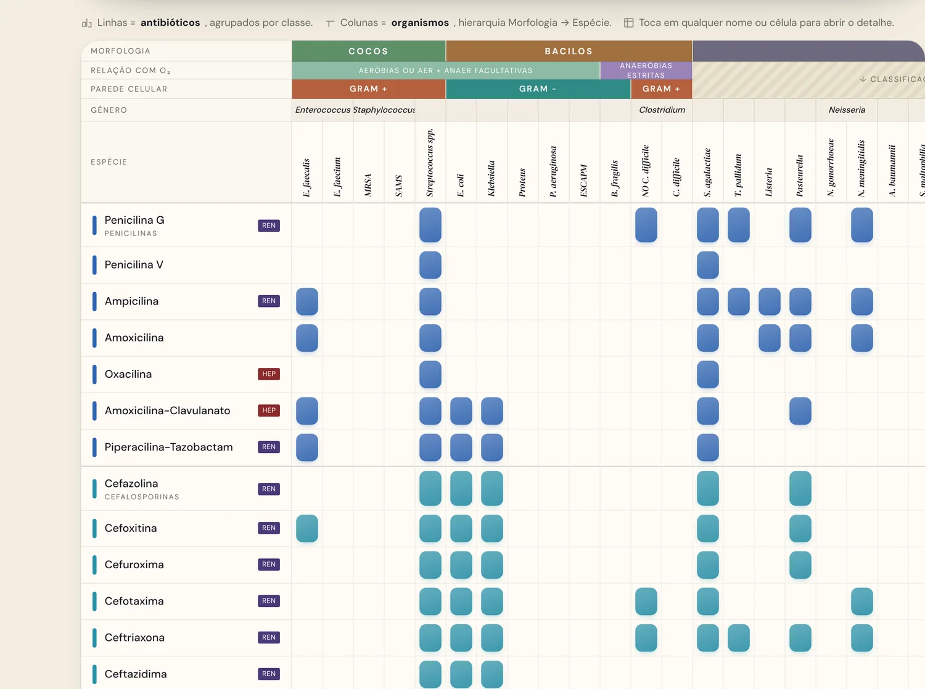The image size is (925, 689).
Task: Open Amoxicilina-Clavulanato × Klebsiella cell
Action: (x=492, y=411)
